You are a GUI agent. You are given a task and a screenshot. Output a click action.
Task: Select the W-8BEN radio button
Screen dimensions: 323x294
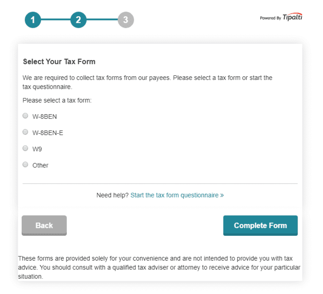[x=25, y=116]
